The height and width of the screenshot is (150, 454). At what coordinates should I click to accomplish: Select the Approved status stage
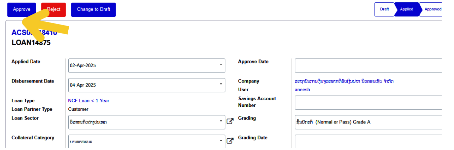432,9
